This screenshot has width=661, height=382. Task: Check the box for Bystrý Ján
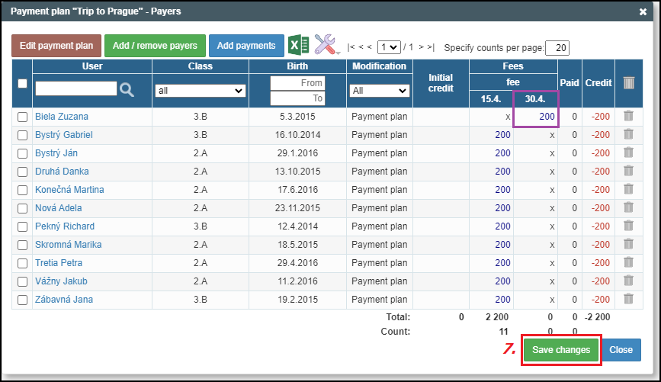22,153
